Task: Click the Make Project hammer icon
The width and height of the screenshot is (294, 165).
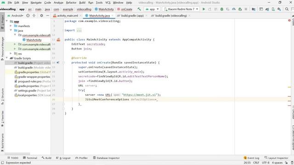Action: pyautogui.click(x=139, y=9)
